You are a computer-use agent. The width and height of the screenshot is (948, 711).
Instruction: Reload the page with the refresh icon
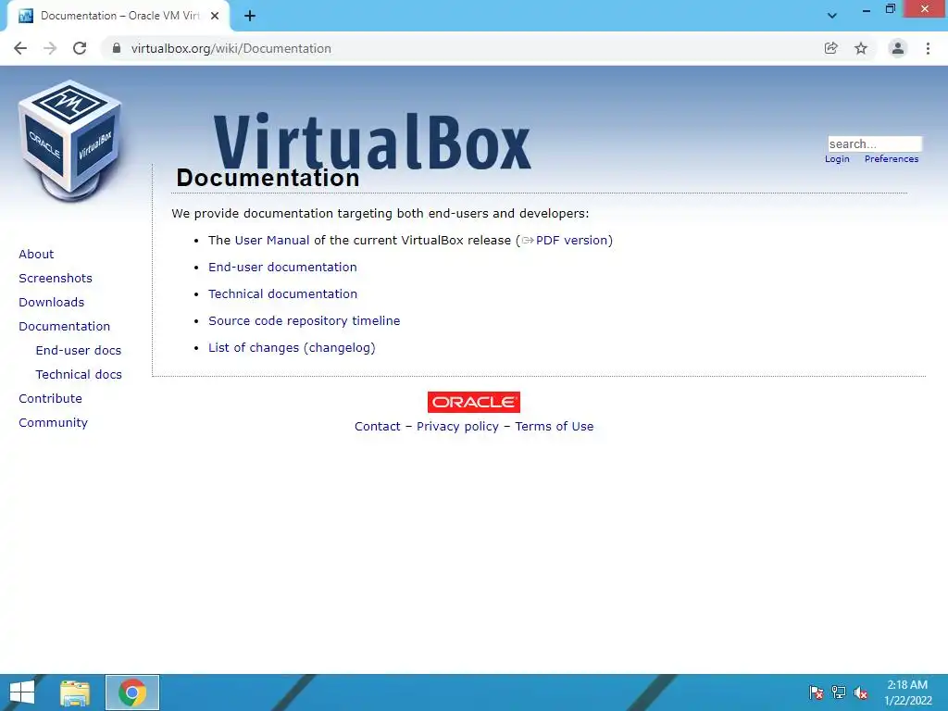click(x=80, y=48)
